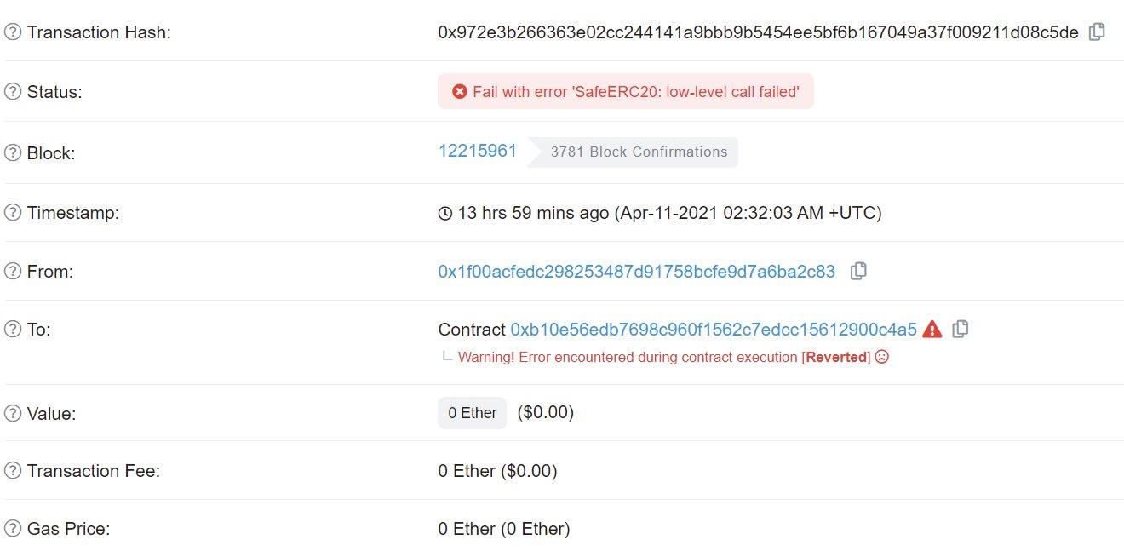Click the red warning triangle icon
1124x551 pixels.
click(932, 329)
